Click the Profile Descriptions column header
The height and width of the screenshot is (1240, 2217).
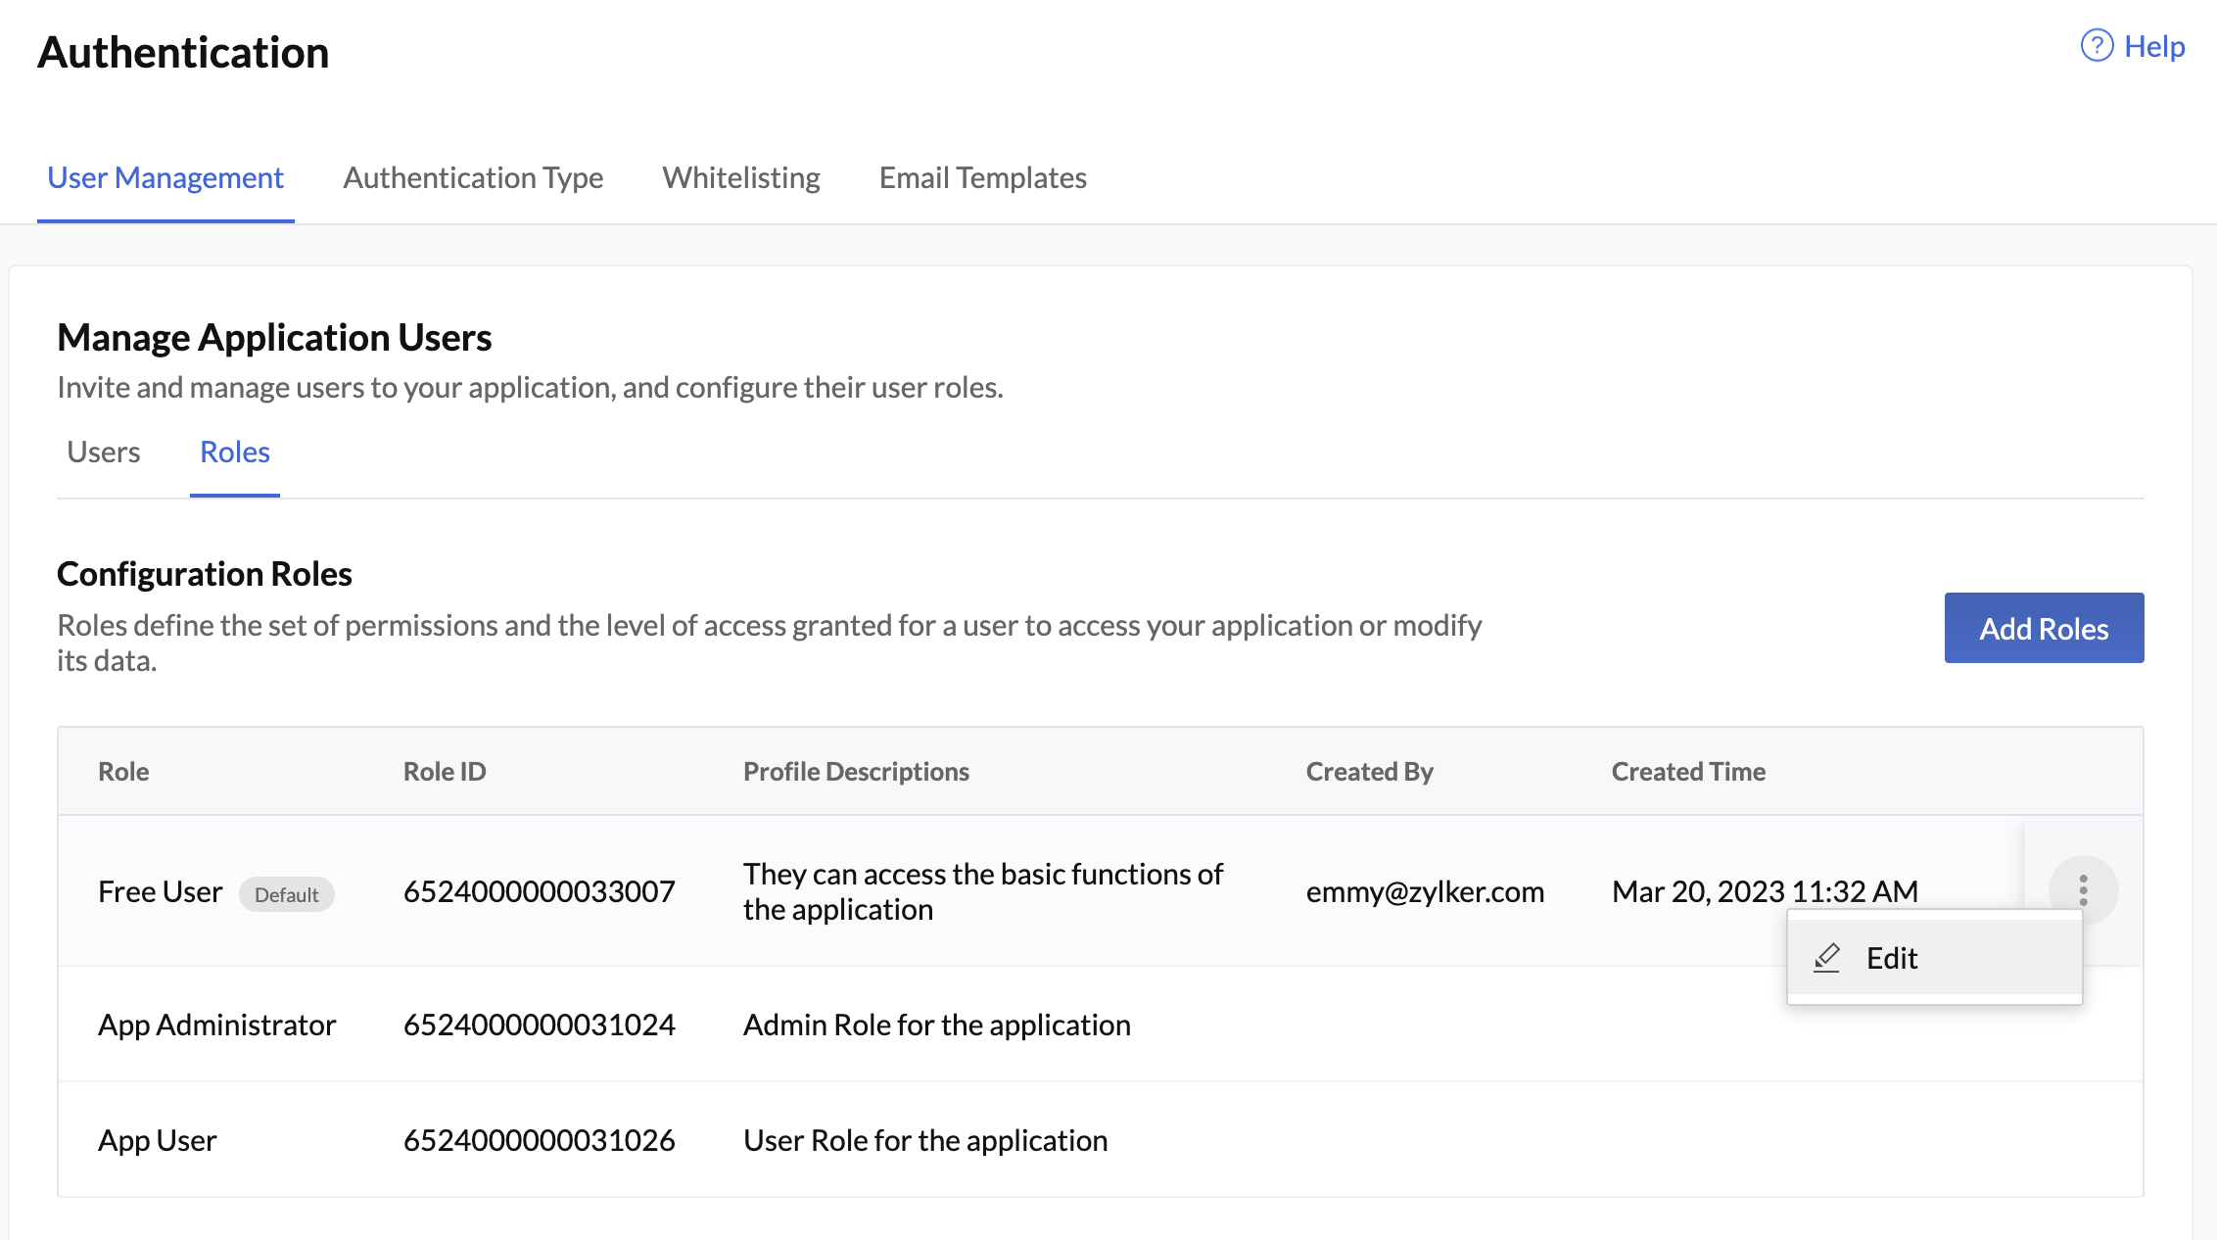point(856,771)
